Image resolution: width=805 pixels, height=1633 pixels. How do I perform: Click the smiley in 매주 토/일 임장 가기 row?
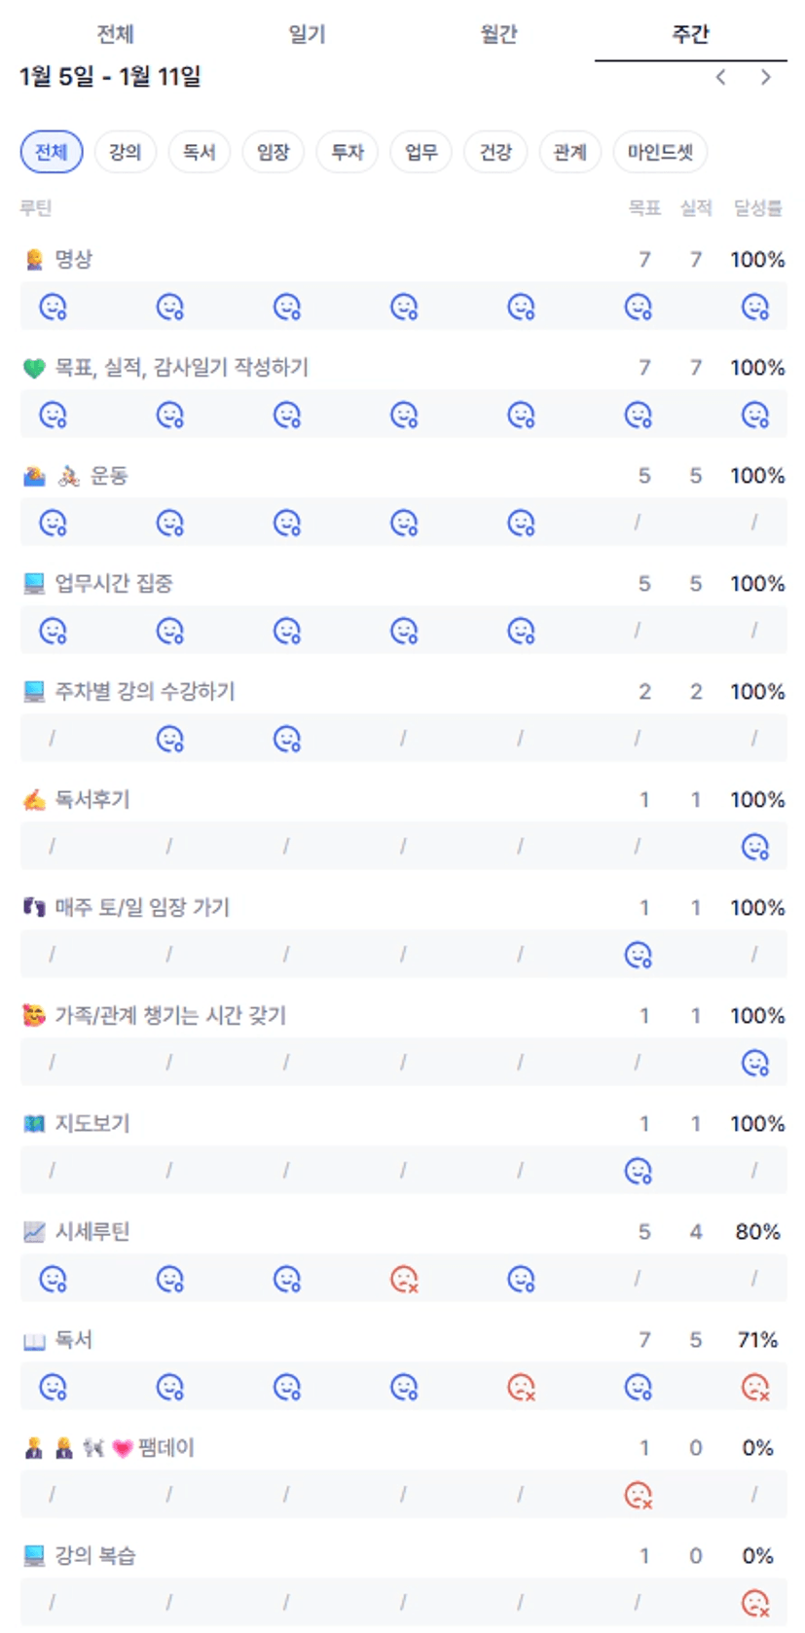(x=638, y=955)
